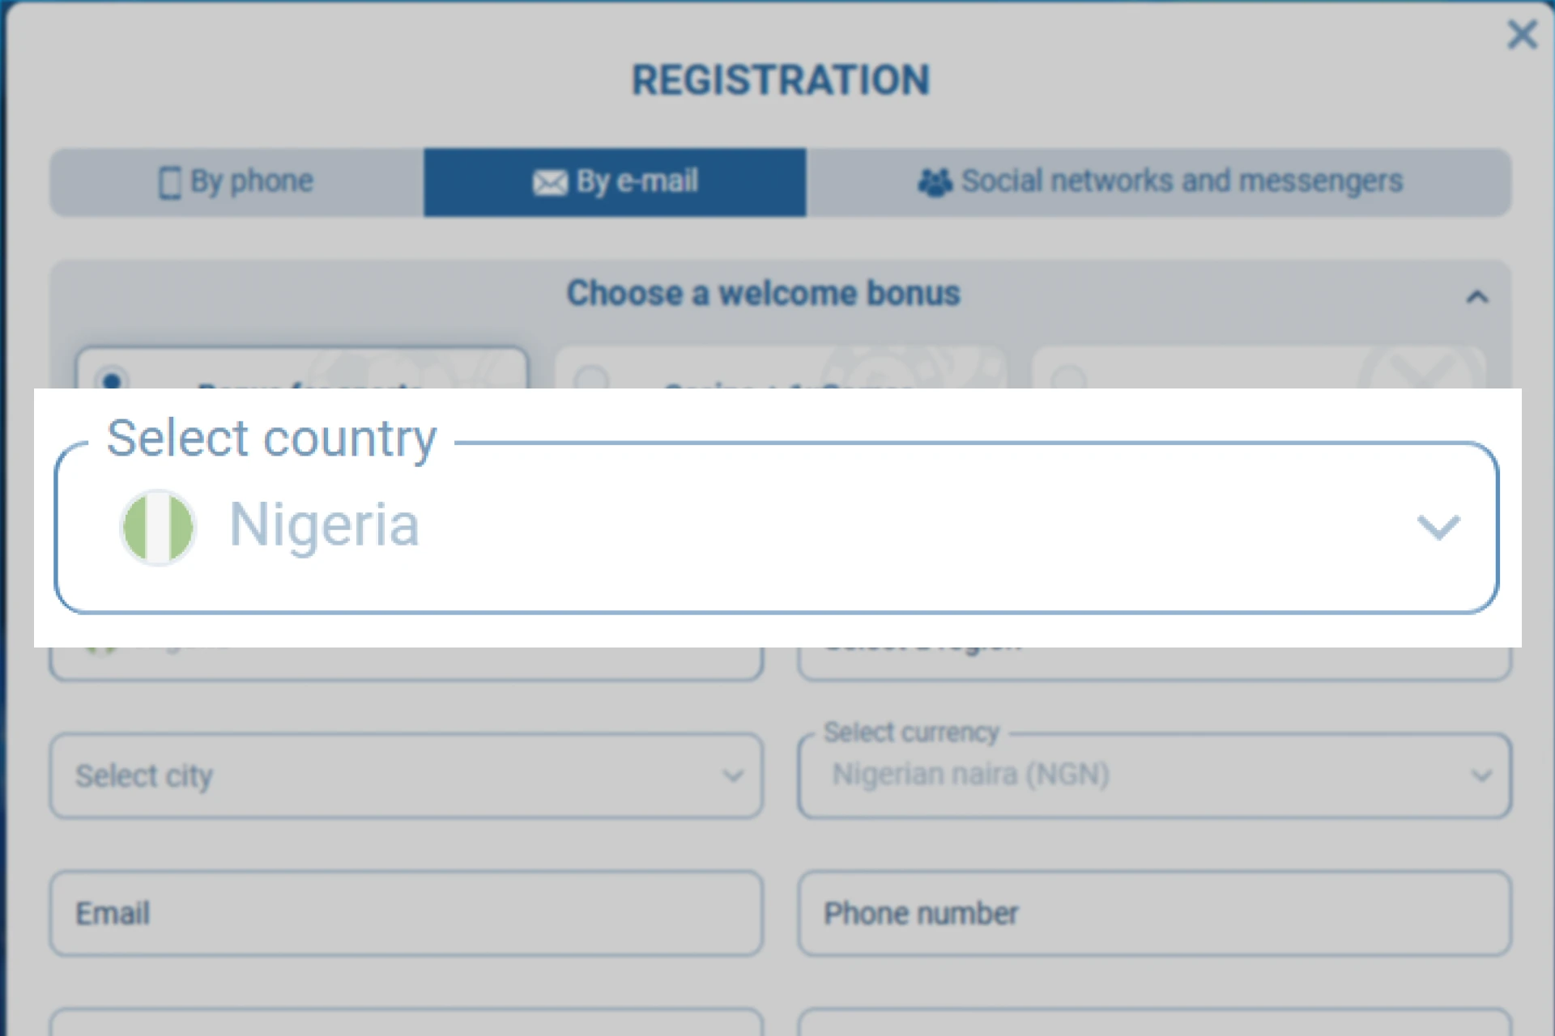Select the third welcome bonus radio button

tap(1069, 378)
